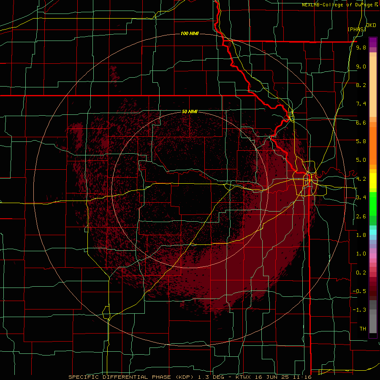
Task: Click the purple top segment of the color bar
Action: (373, 42)
